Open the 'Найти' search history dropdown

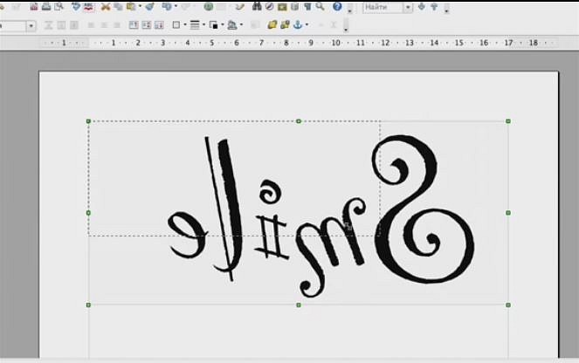click(x=408, y=7)
